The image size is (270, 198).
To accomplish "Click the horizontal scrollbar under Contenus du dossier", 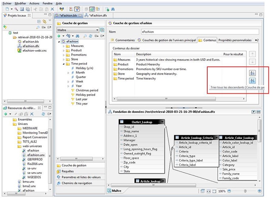I will 166,99.
